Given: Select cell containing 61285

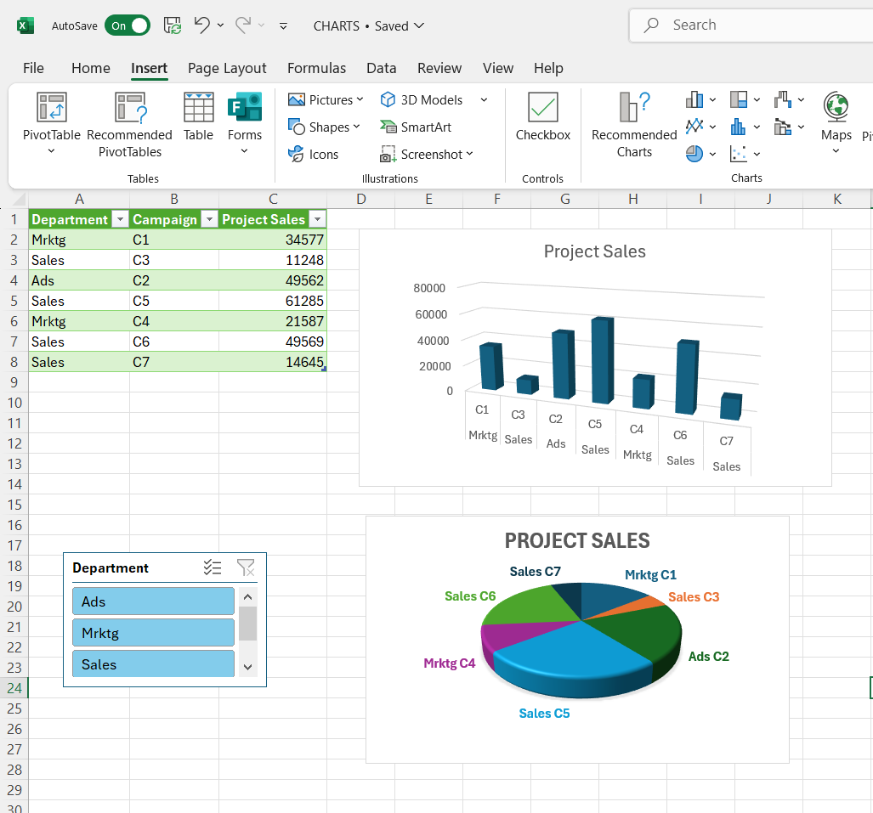Looking at the screenshot, I should click(x=273, y=301).
